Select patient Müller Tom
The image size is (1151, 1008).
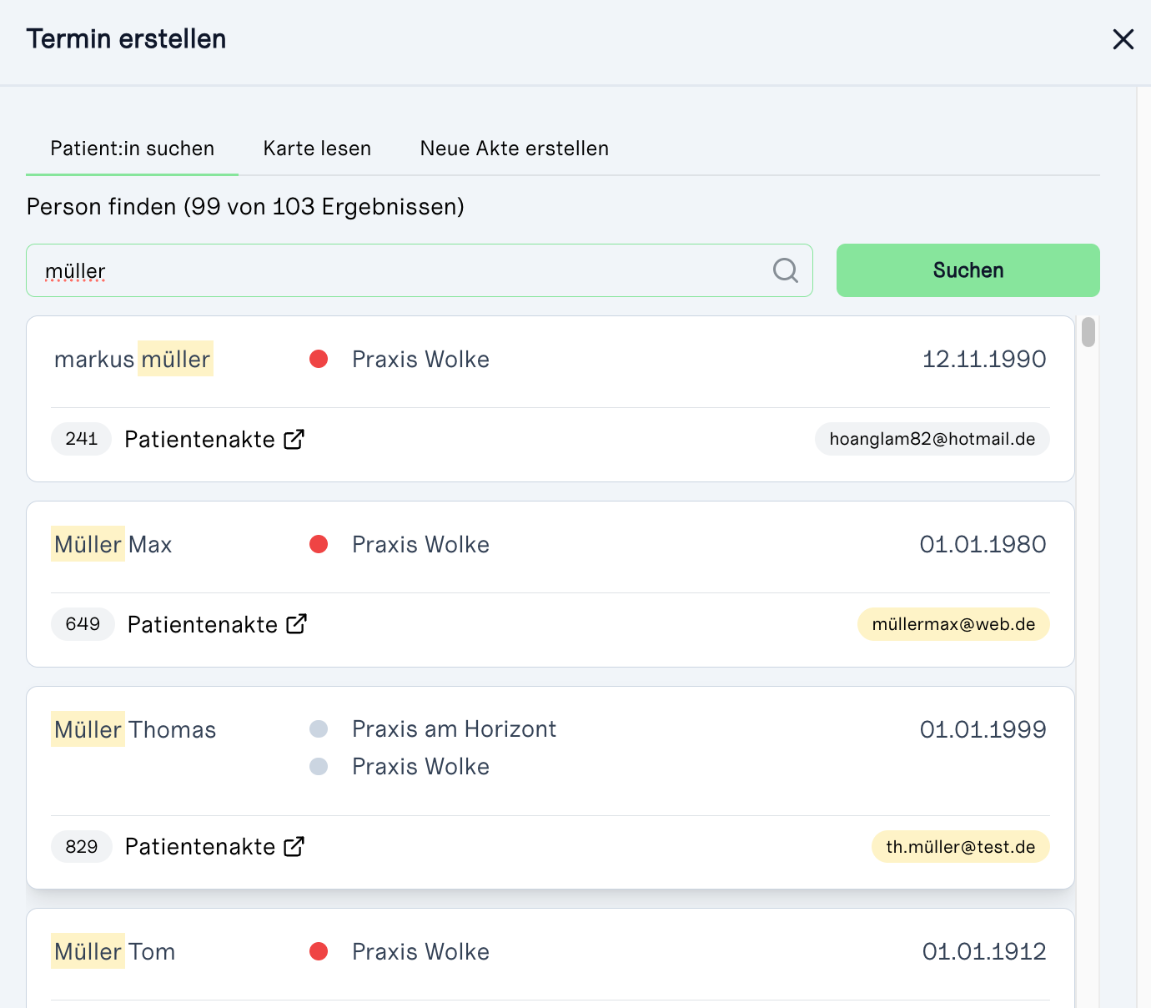(x=550, y=958)
